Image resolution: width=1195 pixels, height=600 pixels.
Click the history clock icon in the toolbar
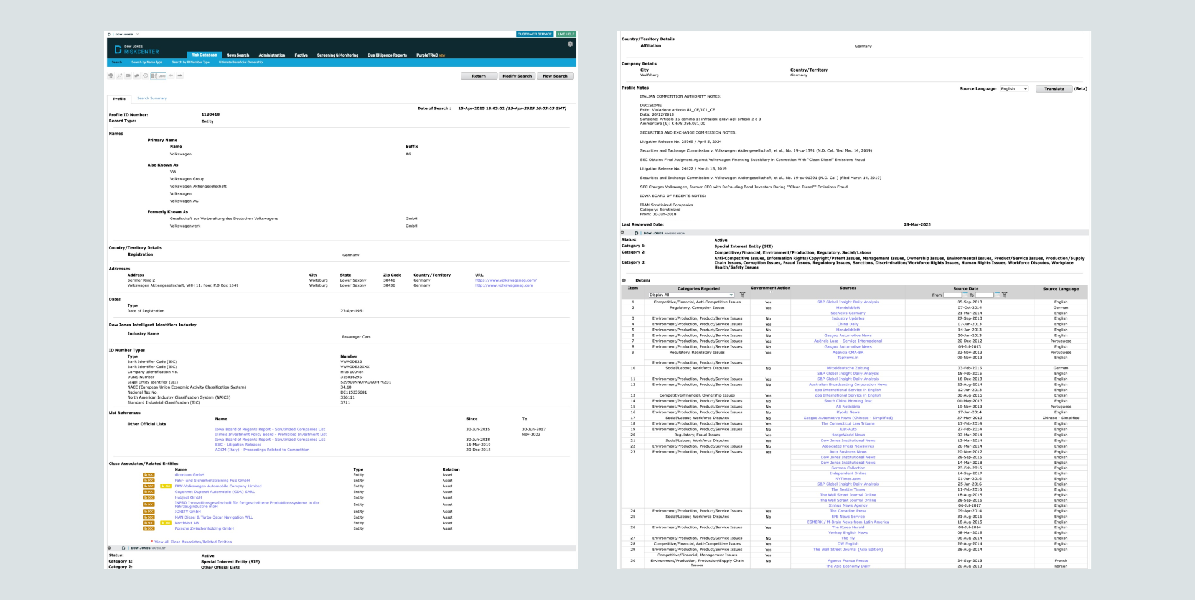coord(145,76)
